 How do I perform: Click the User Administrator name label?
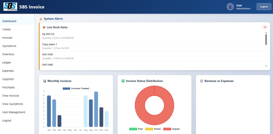[x=243, y=7]
